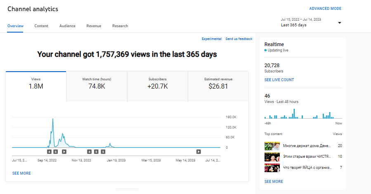The width and height of the screenshot is (371, 194).
Task: Click ADVANCED MODE link
Action: click(325, 9)
